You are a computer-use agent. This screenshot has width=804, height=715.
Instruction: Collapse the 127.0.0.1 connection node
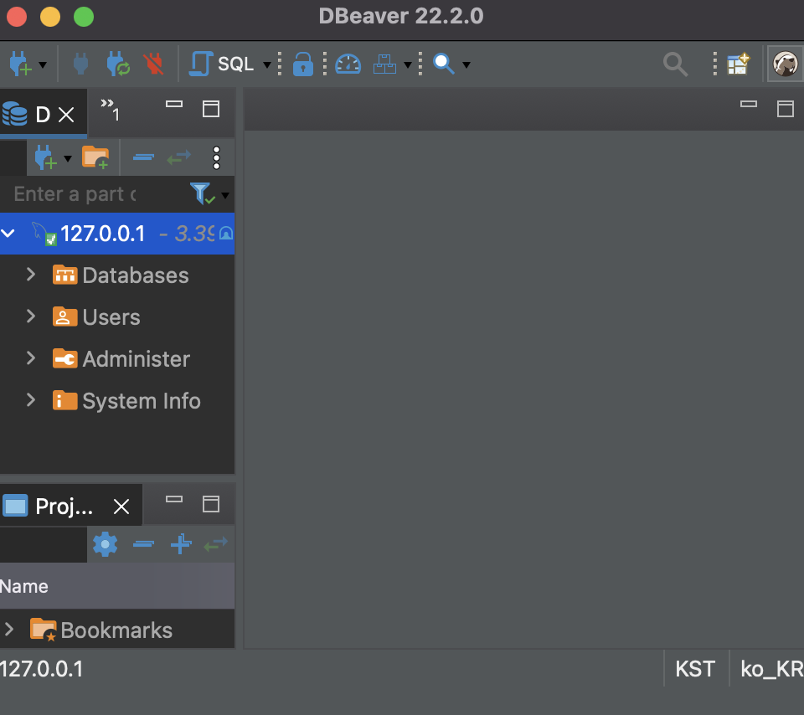[x=8, y=234]
